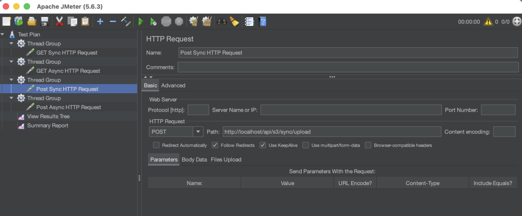Uncheck Use KeepAlive checkbox
The height and width of the screenshot is (216, 522).
coord(263,145)
